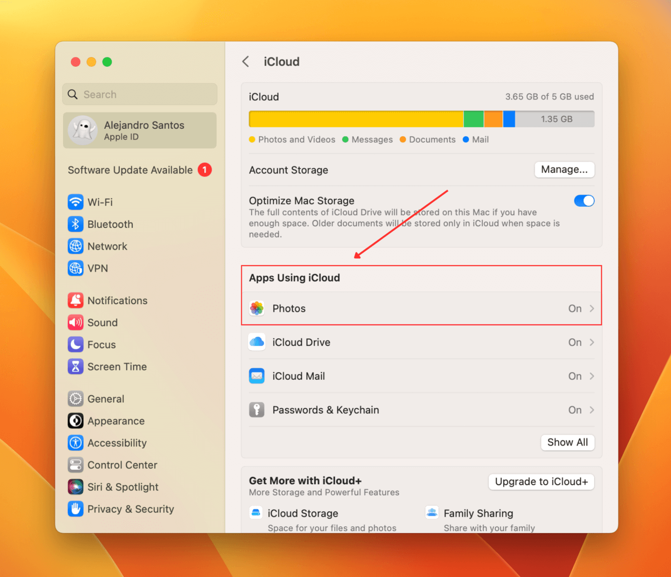The image size is (671, 577).
Task: Click the Photos and Videos legend label
Action: [x=297, y=139]
